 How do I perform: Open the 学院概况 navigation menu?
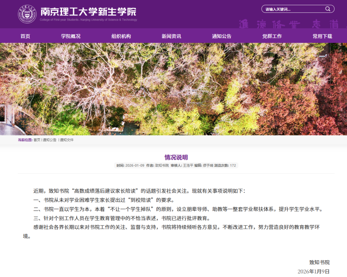point(71,36)
